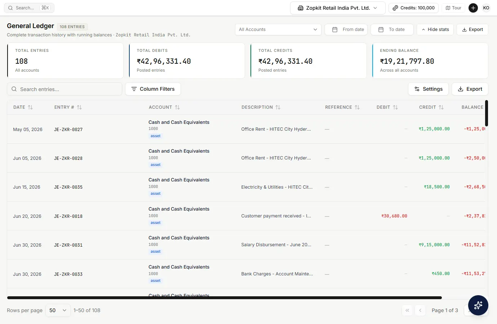
Task: Click Salary Disbursement - June description
Action: 276,245
